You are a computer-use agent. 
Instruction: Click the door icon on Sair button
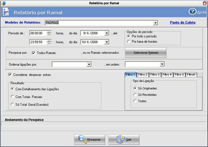tap(120, 139)
